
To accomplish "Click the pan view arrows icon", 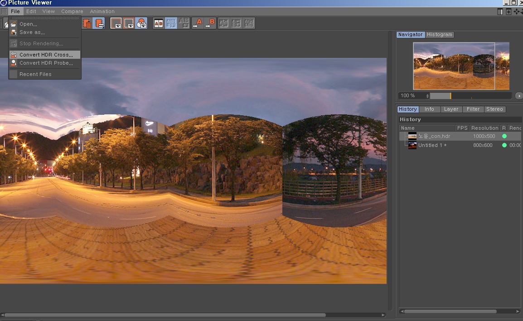I will [516, 12].
